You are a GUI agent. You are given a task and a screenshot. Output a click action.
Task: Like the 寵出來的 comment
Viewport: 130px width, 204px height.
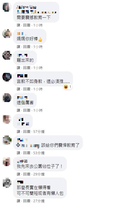[18, 68]
